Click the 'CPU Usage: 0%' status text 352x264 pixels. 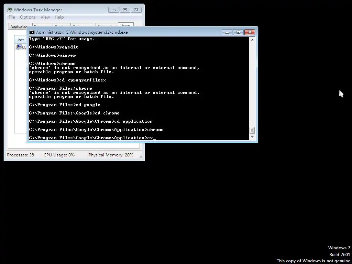59,155
